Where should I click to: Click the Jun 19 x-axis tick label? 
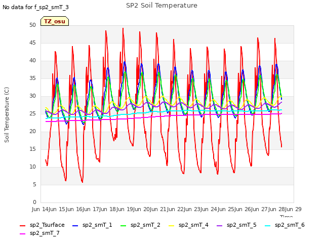[125, 209]
